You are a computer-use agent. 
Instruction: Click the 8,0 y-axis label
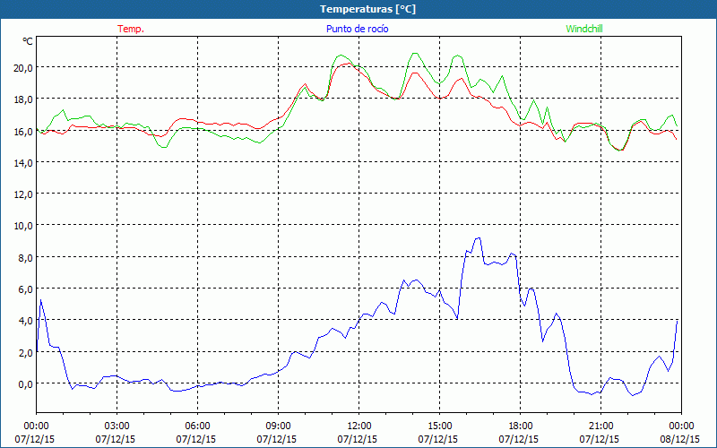pyautogui.click(x=26, y=257)
